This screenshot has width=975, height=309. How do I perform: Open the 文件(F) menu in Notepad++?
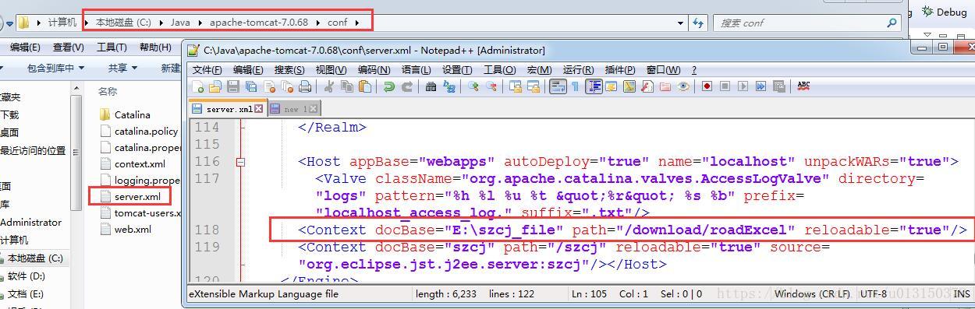[207, 70]
